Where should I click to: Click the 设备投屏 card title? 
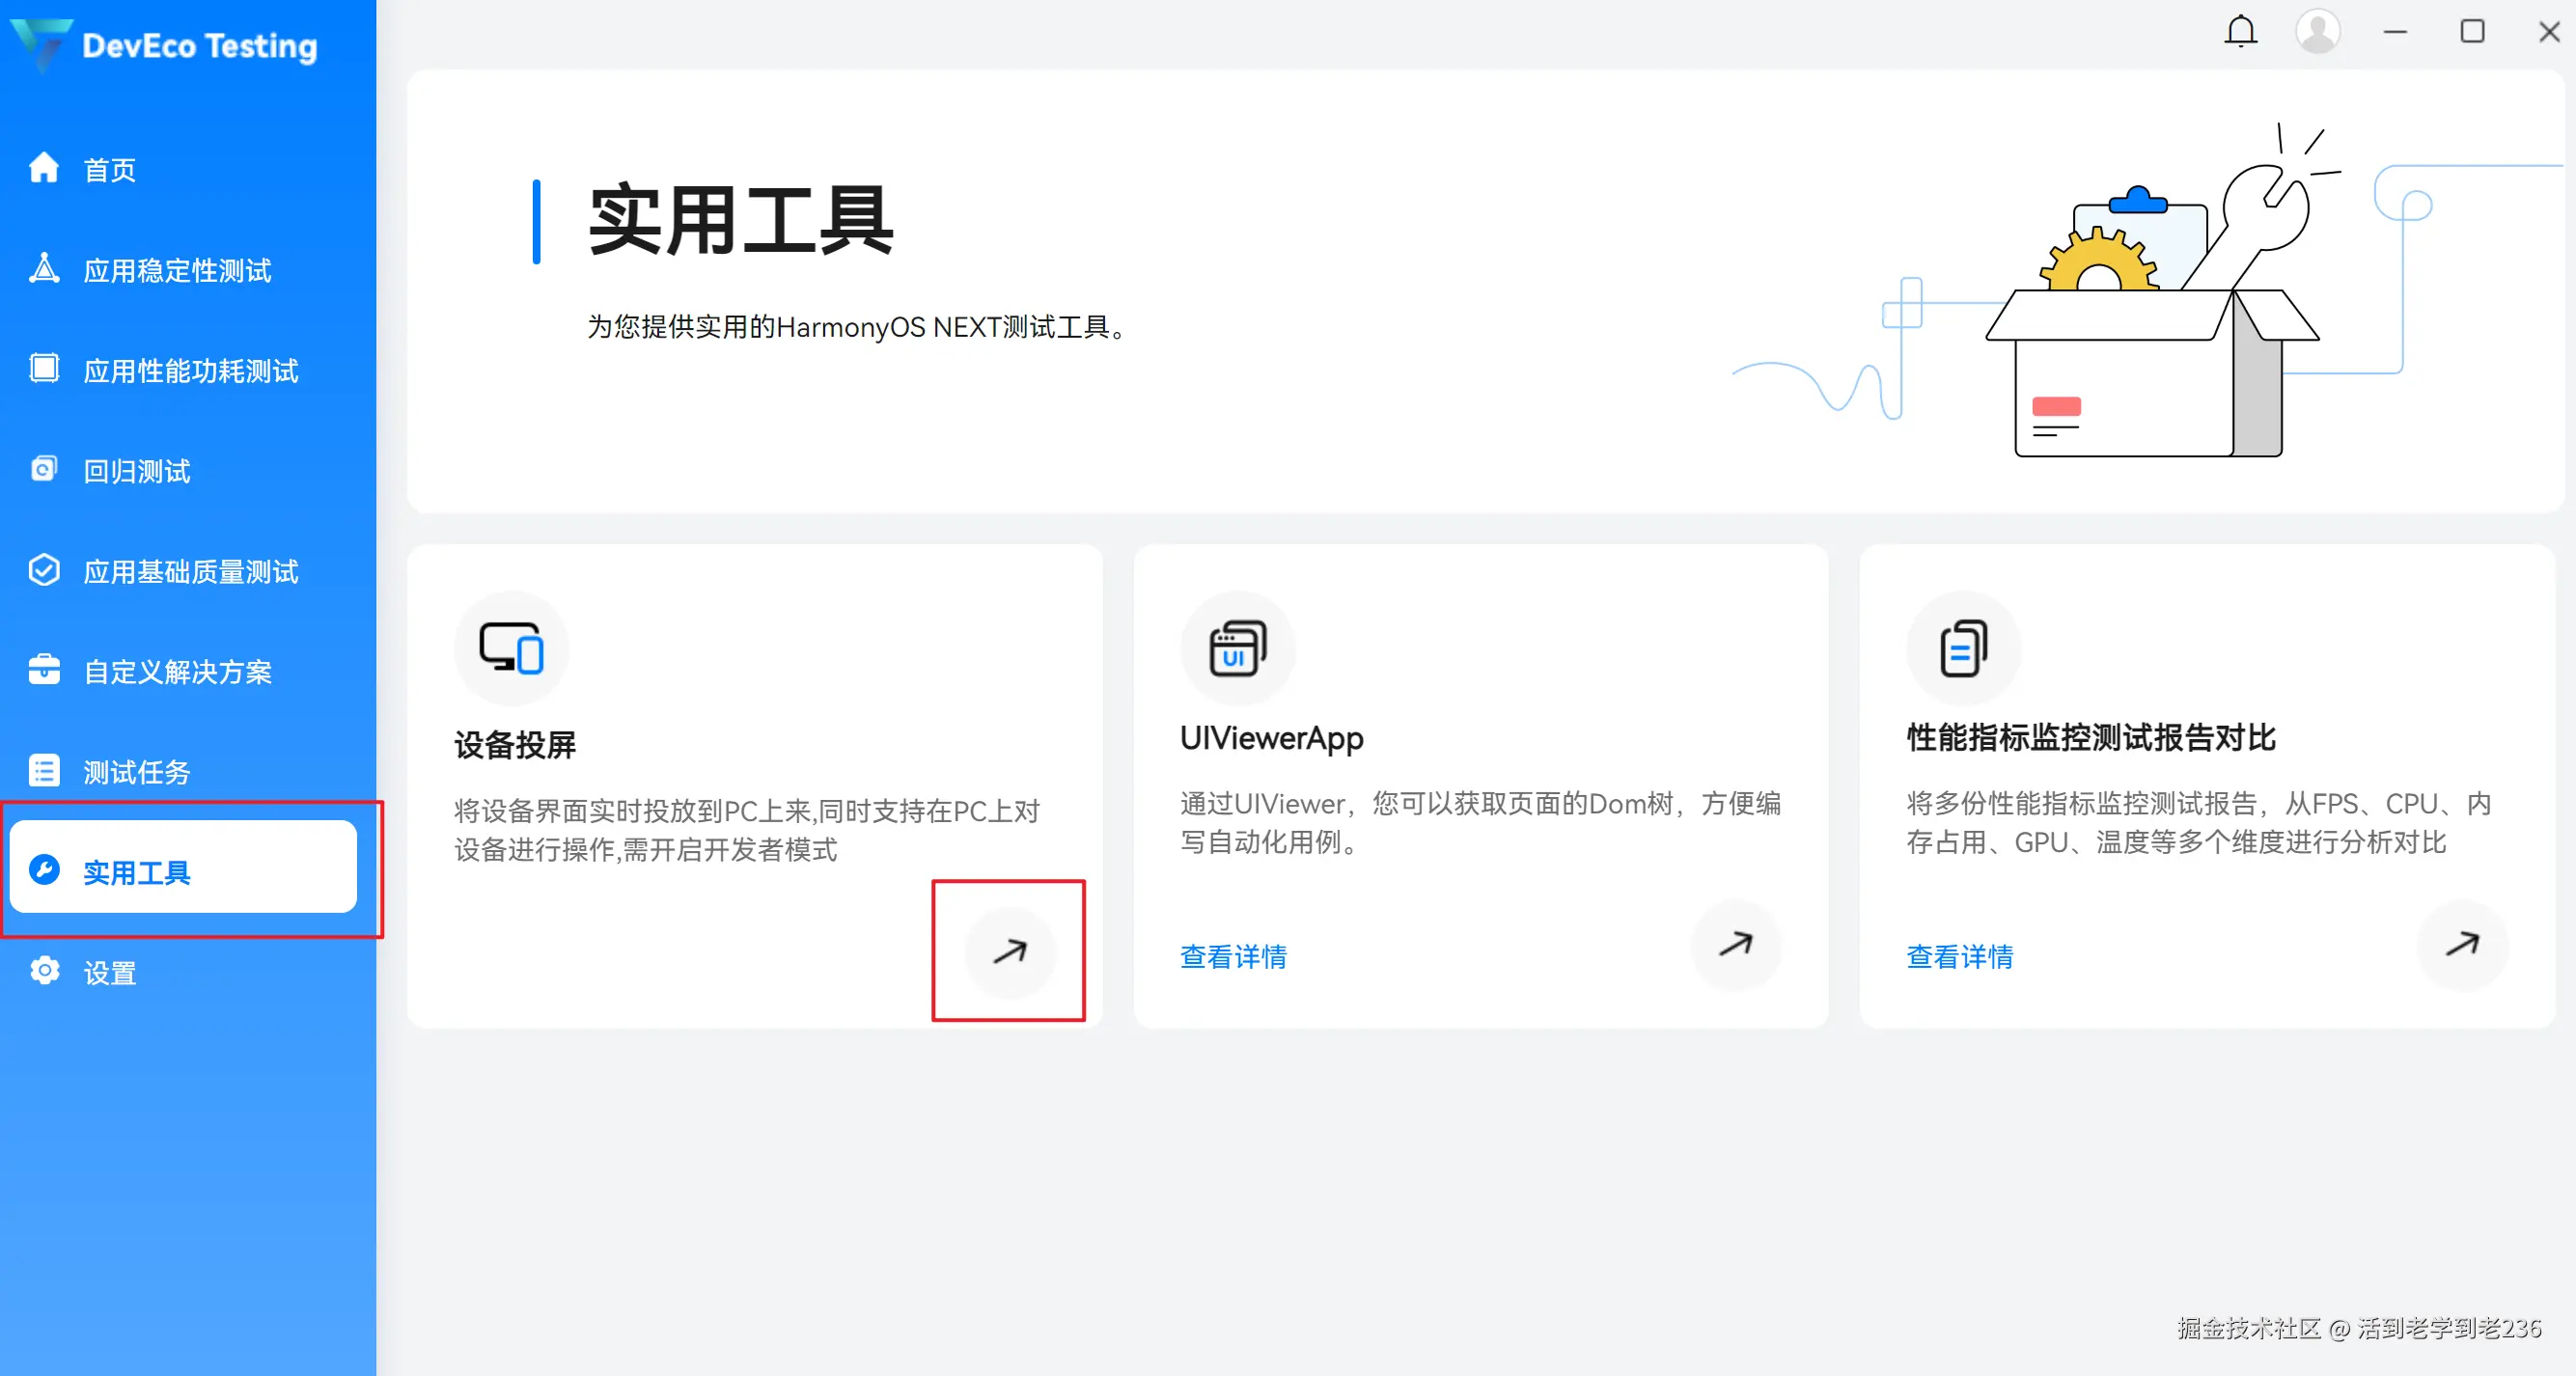pos(515,745)
